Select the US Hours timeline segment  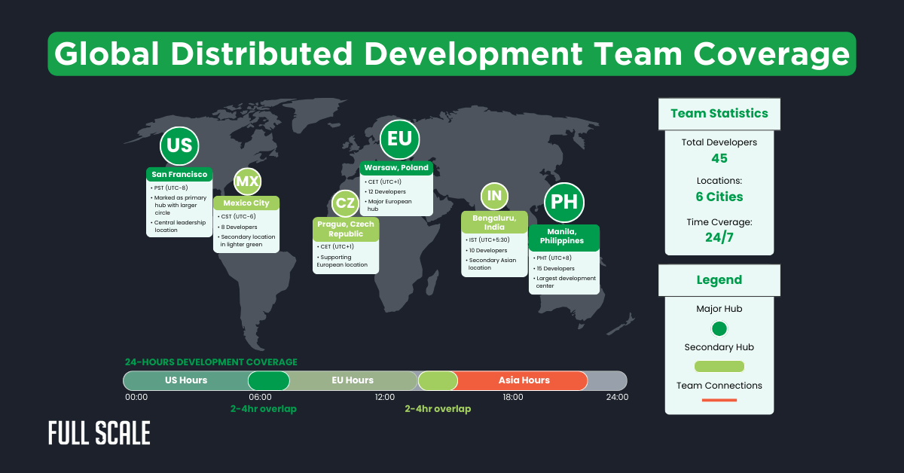186,380
